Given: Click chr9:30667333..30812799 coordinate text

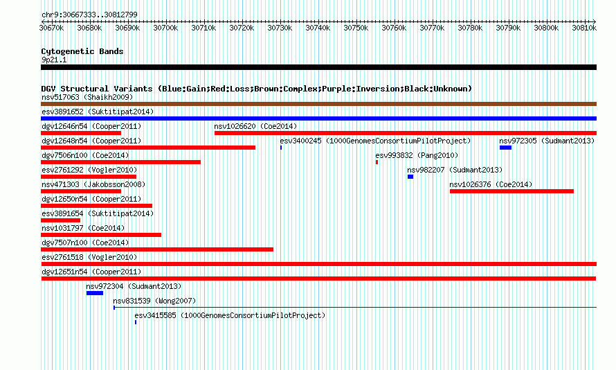Looking at the screenshot, I should [x=89, y=15].
